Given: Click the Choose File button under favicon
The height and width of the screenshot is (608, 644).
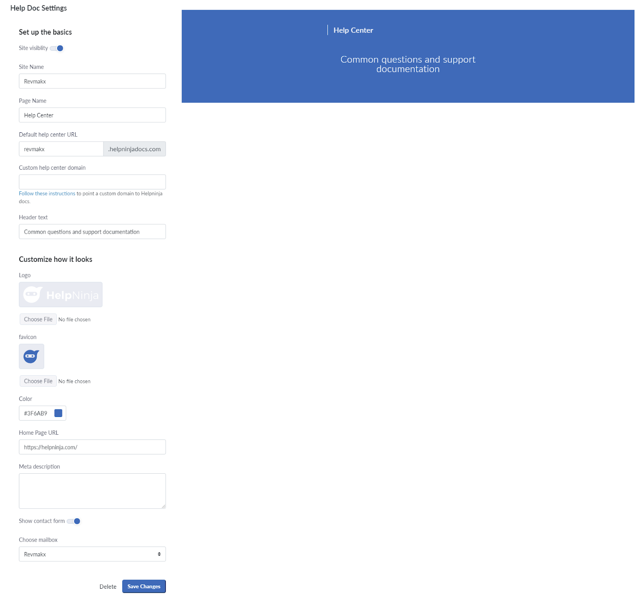Looking at the screenshot, I should tap(38, 381).
